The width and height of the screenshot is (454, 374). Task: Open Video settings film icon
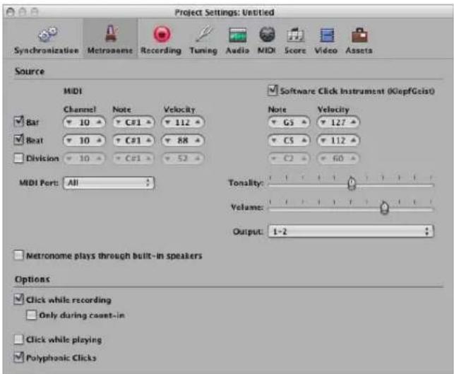coord(327,35)
